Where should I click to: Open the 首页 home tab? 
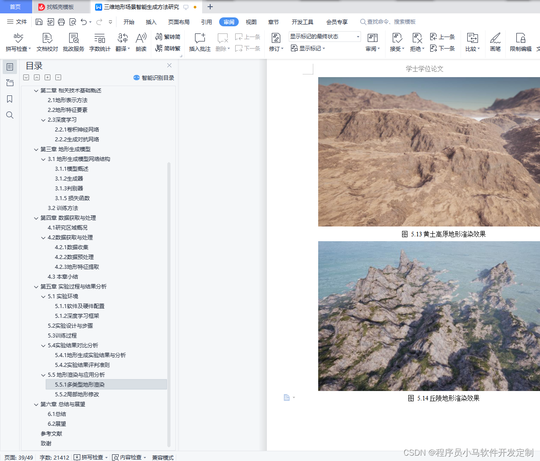(16, 7)
